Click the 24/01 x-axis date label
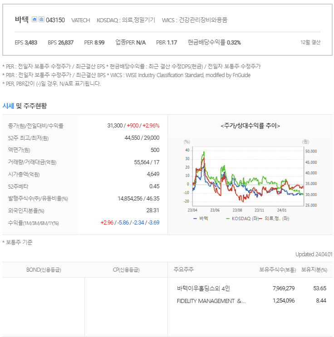Screen dimensions: 334x337 (282, 210)
